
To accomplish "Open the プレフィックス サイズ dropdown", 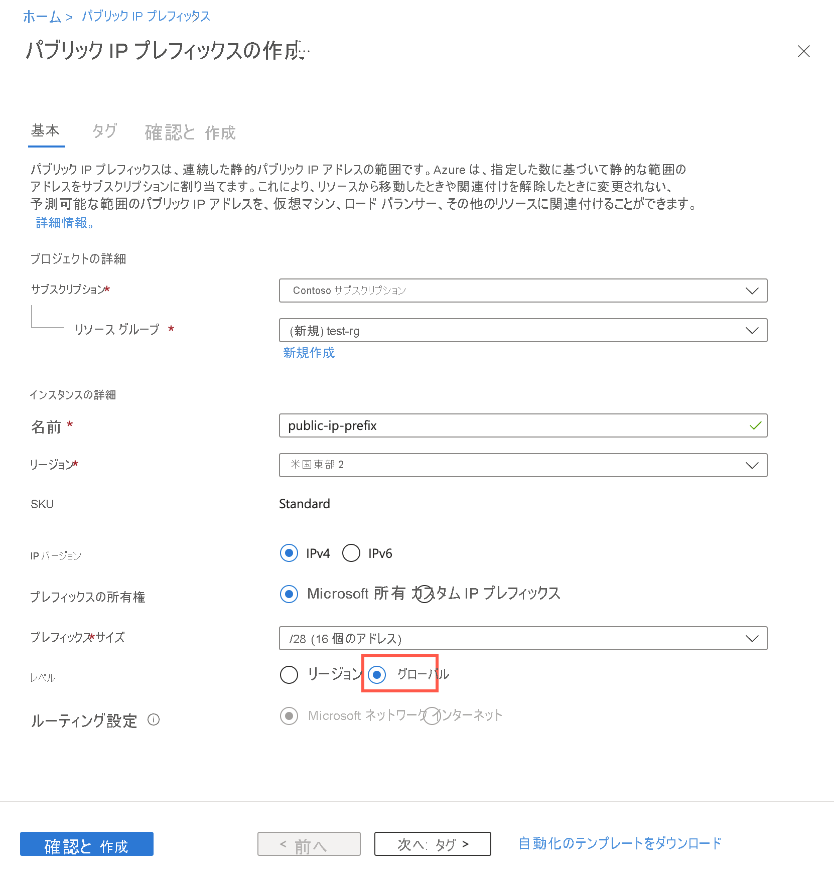I will click(x=523, y=638).
